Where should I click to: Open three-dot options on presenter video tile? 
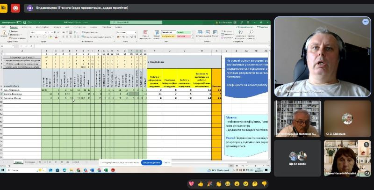point(366,22)
